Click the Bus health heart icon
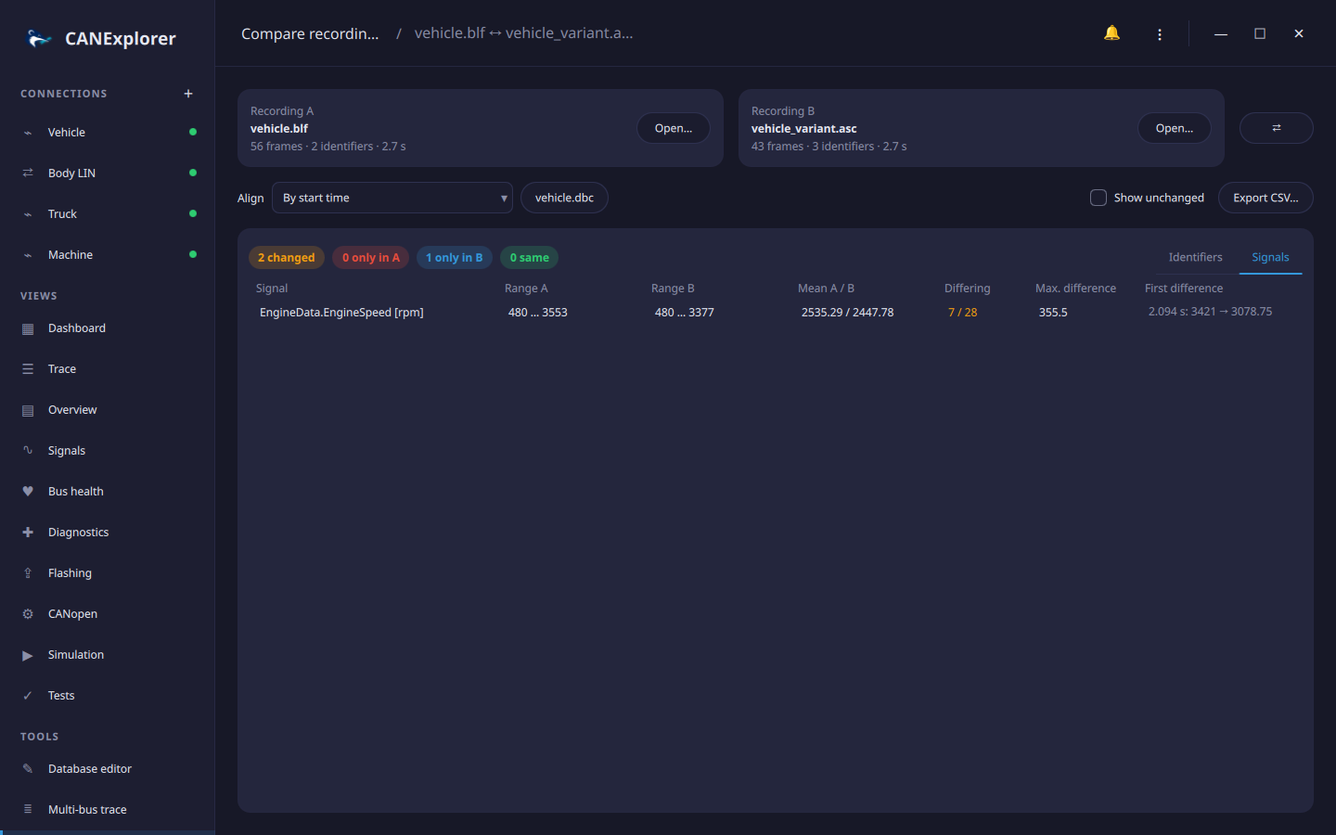The height and width of the screenshot is (835, 1336). pyautogui.click(x=28, y=492)
